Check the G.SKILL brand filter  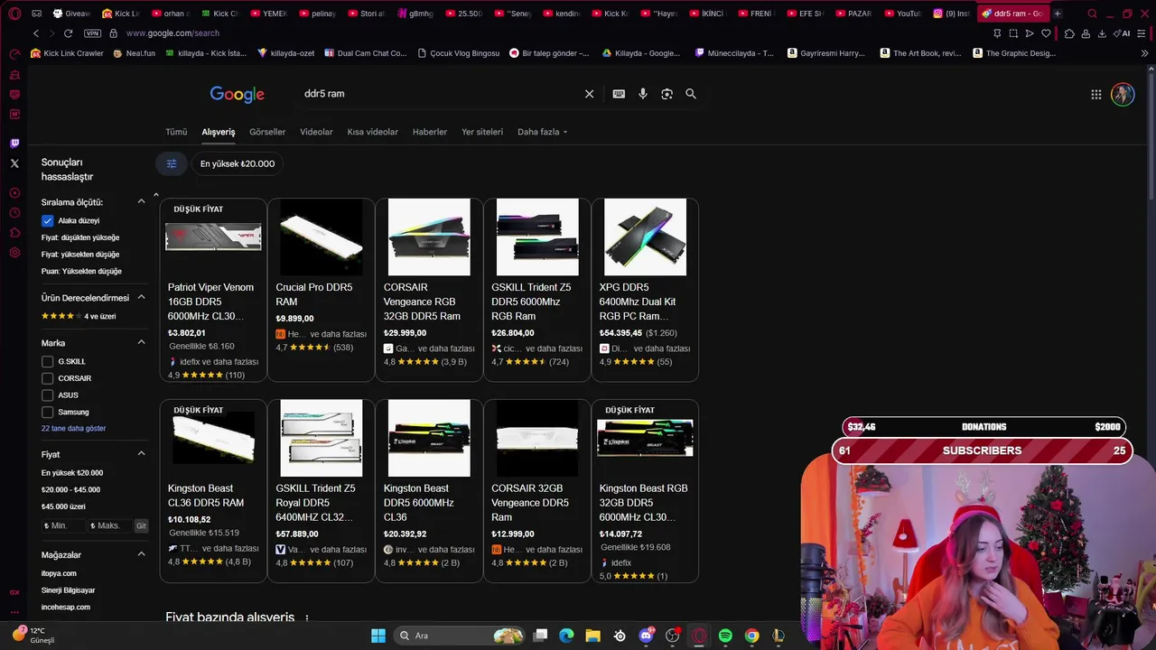coord(48,361)
